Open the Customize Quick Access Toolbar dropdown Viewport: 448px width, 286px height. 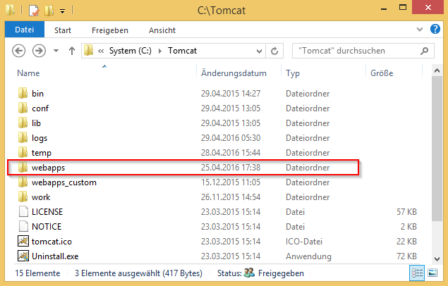(62, 11)
